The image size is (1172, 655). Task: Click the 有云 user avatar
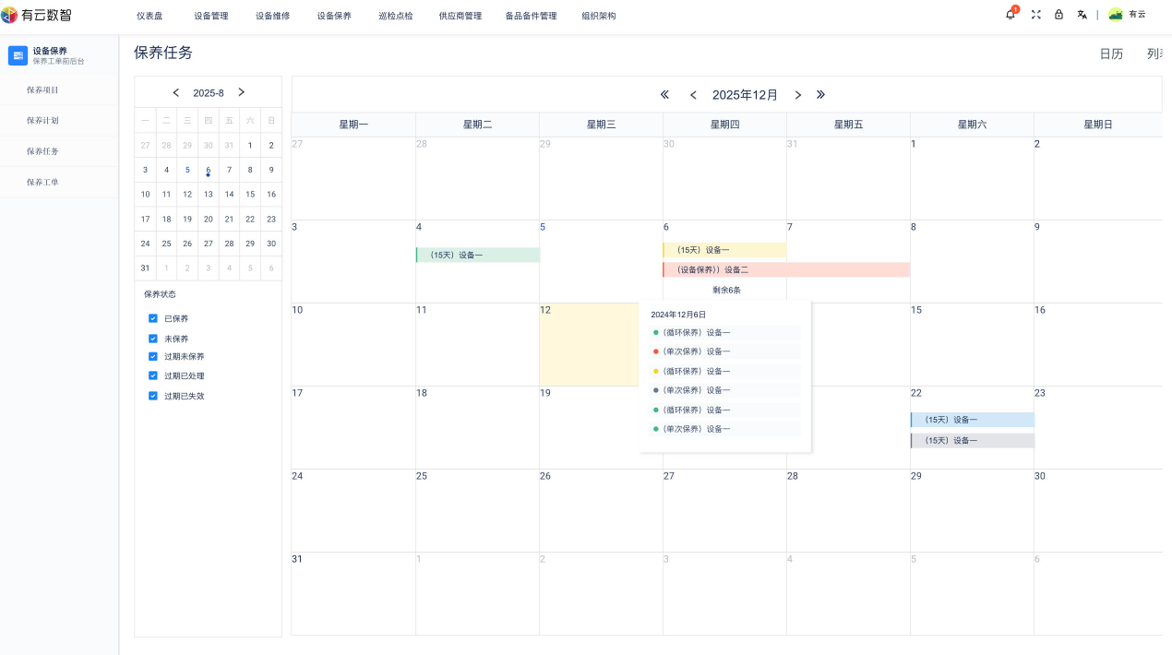pyautogui.click(x=1116, y=15)
